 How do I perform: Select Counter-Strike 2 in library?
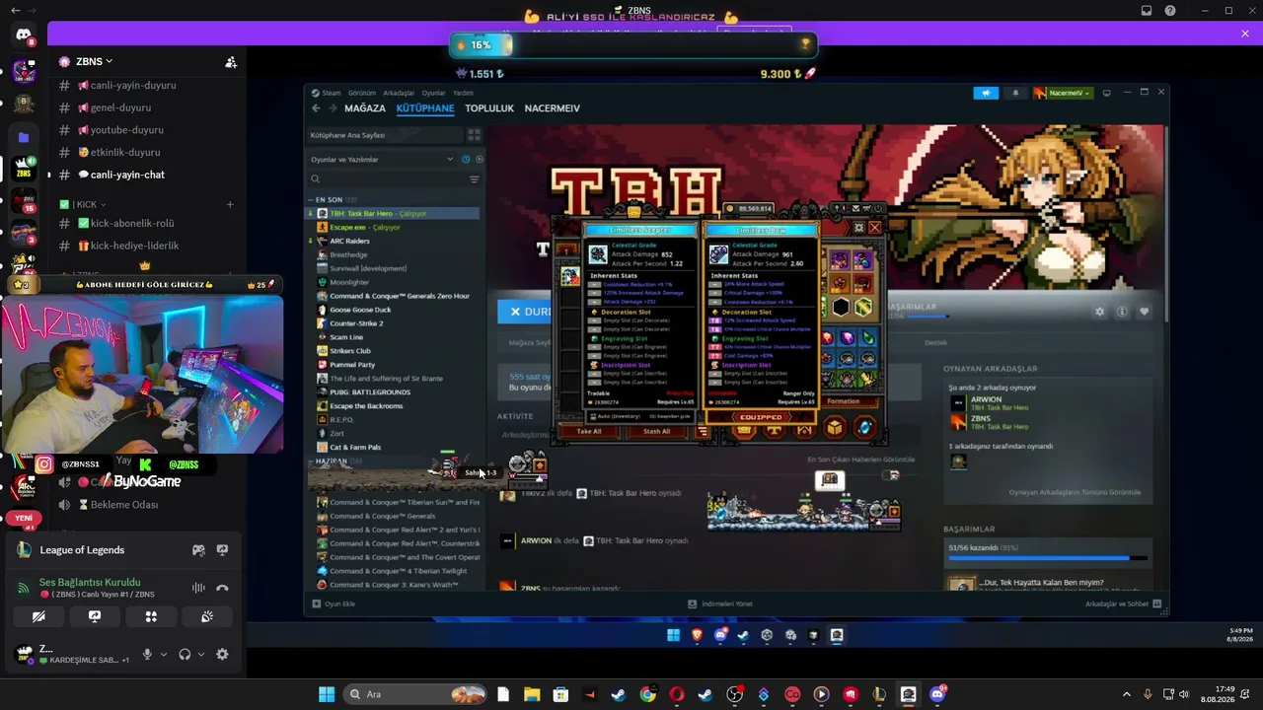click(356, 323)
